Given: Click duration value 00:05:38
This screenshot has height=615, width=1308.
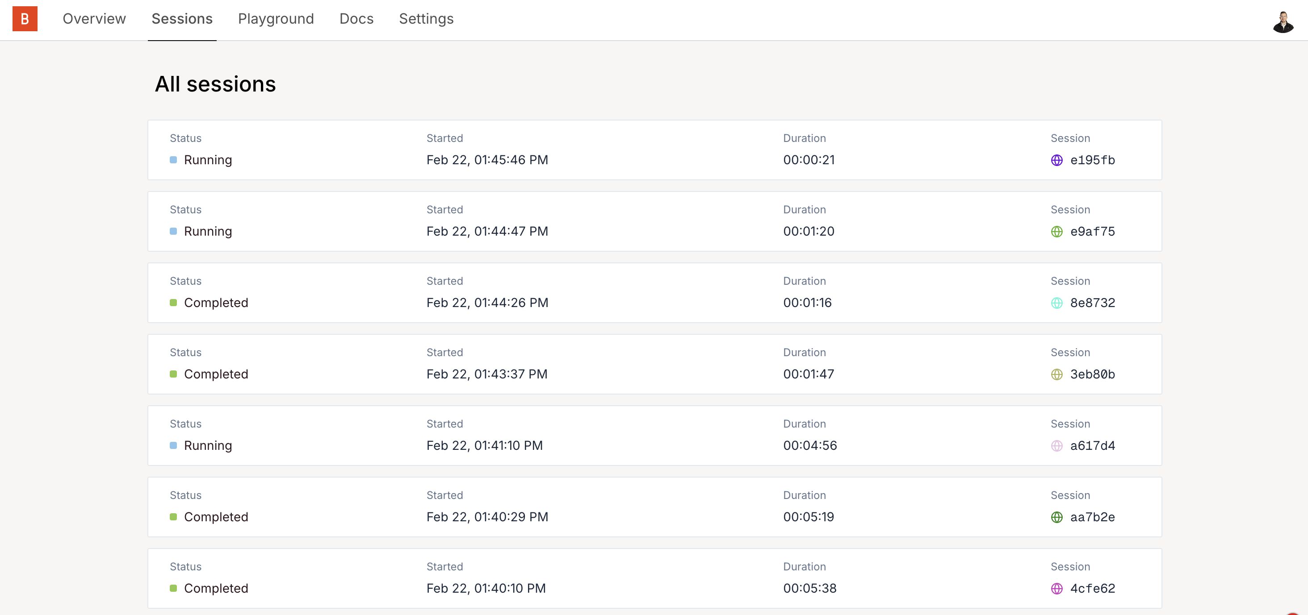Looking at the screenshot, I should pos(810,588).
